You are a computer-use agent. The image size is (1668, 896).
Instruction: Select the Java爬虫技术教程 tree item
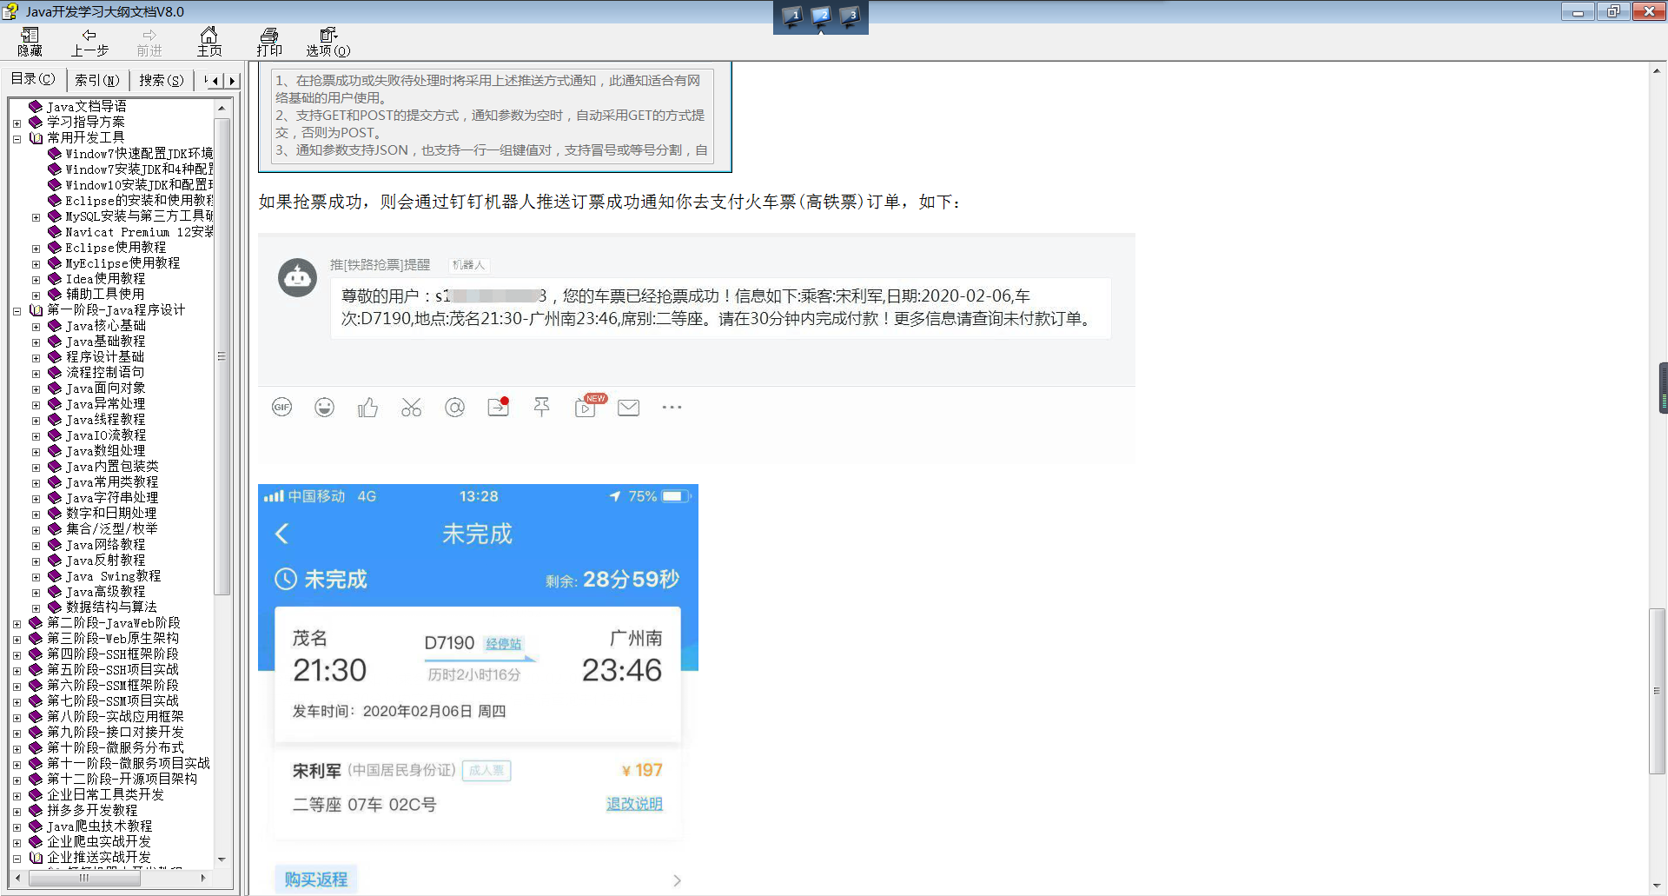pyautogui.click(x=99, y=826)
